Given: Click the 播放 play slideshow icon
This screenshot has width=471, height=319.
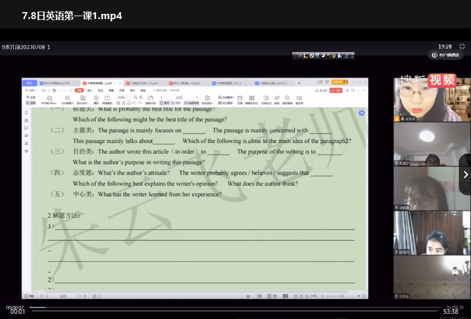Looking at the screenshot, I should click(96, 100).
